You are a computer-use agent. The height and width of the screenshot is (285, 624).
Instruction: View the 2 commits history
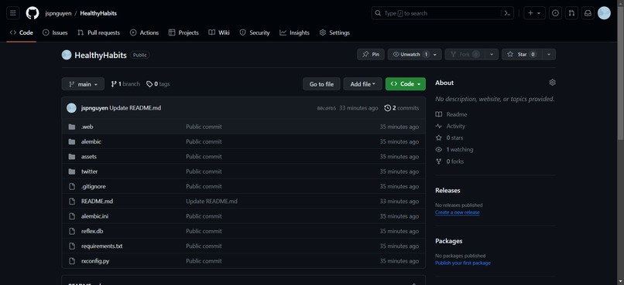tap(402, 108)
